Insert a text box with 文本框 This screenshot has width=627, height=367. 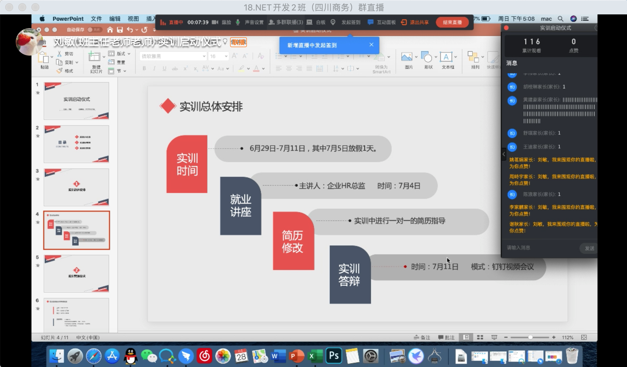click(446, 58)
